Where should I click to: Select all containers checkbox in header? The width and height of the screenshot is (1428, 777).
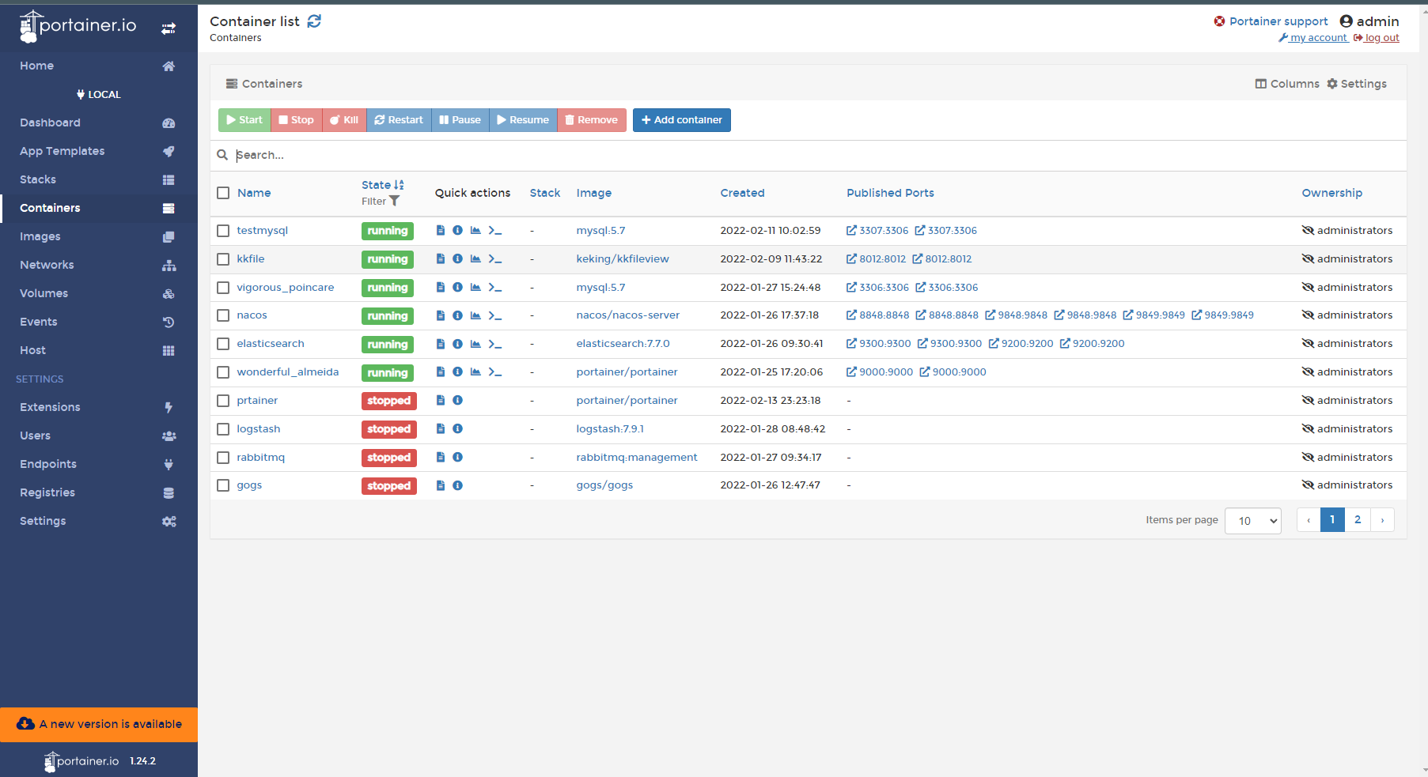coord(223,193)
